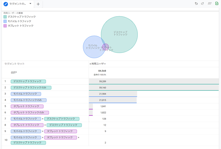
Task: Click the redo arrow icon
Action: click(x=203, y=4)
